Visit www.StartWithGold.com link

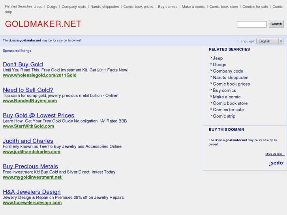[x=28, y=126]
